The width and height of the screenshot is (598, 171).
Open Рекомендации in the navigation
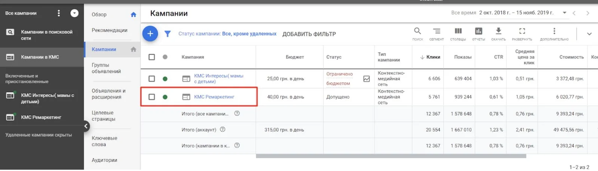(110, 30)
